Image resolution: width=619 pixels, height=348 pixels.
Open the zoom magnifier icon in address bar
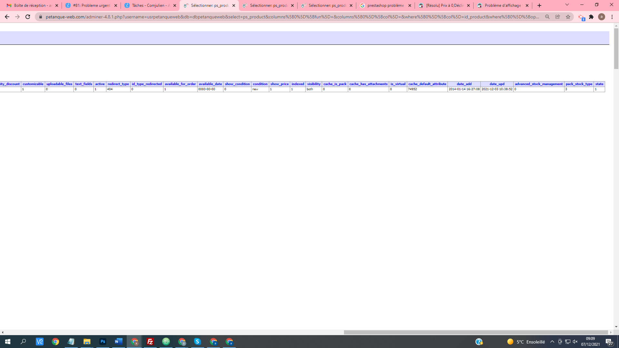pos(547,17)
